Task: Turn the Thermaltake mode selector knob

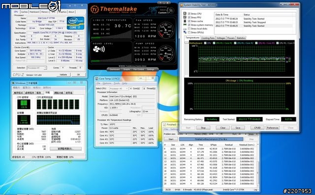Action: pyautogui.click(x=171, y=10)
